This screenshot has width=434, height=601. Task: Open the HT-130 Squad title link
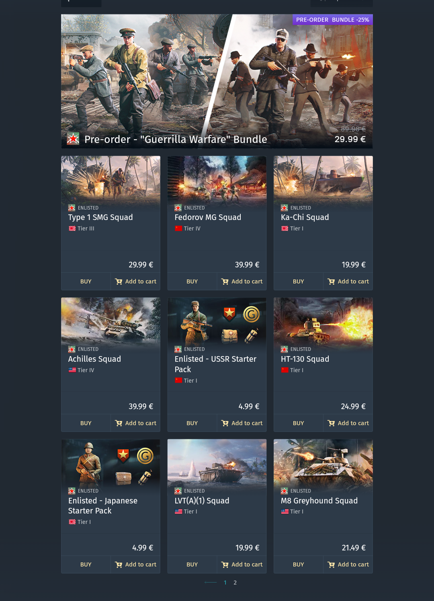(305, 359)
